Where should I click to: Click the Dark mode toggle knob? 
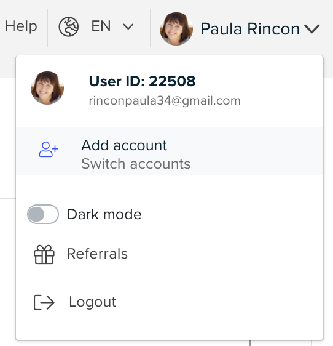(x=36, y=214)
